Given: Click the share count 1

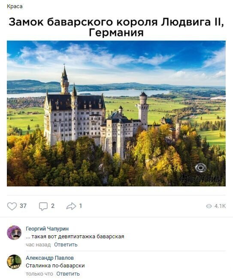Looking at the screenshot, I should click(x=81, y=206).
